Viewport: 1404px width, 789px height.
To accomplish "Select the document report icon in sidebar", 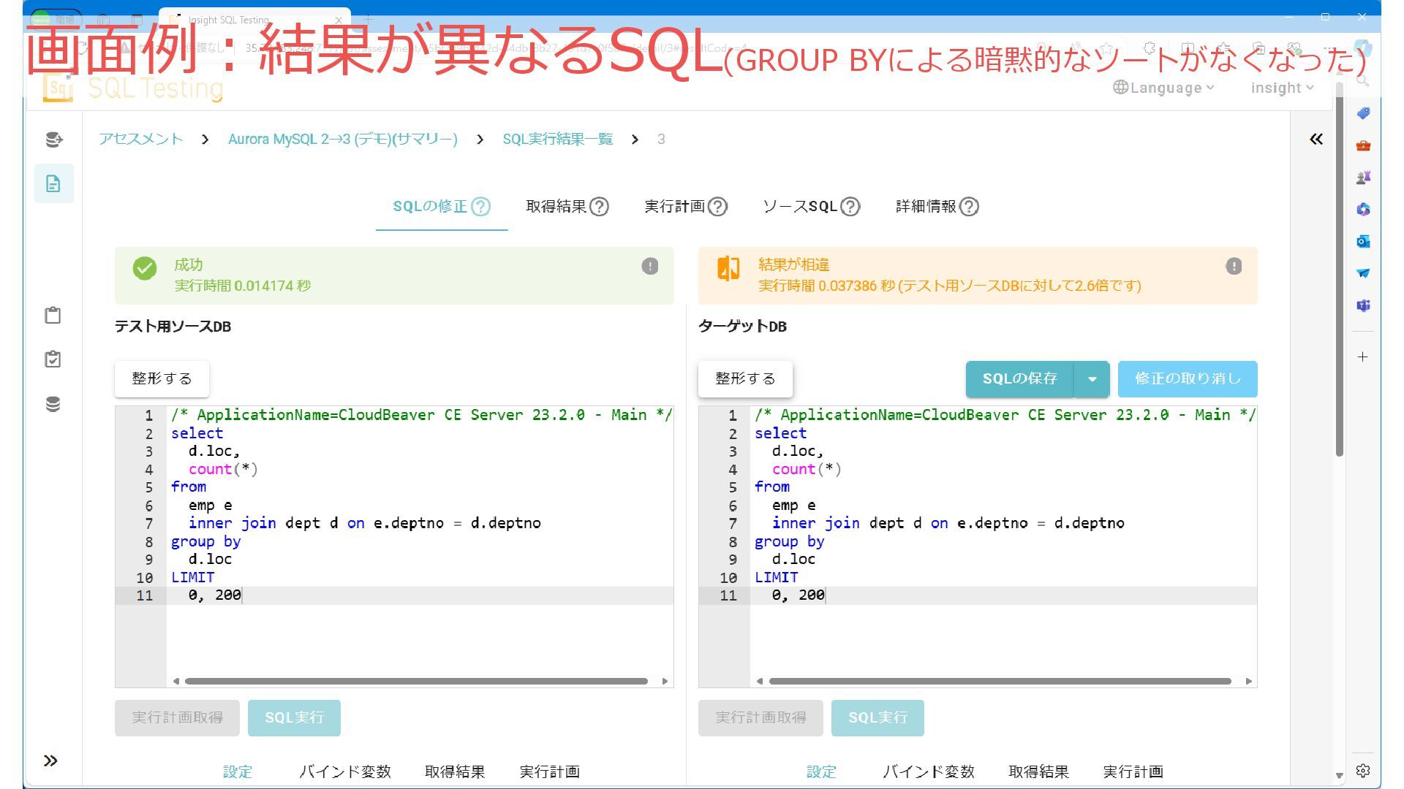I will (53, 183).
